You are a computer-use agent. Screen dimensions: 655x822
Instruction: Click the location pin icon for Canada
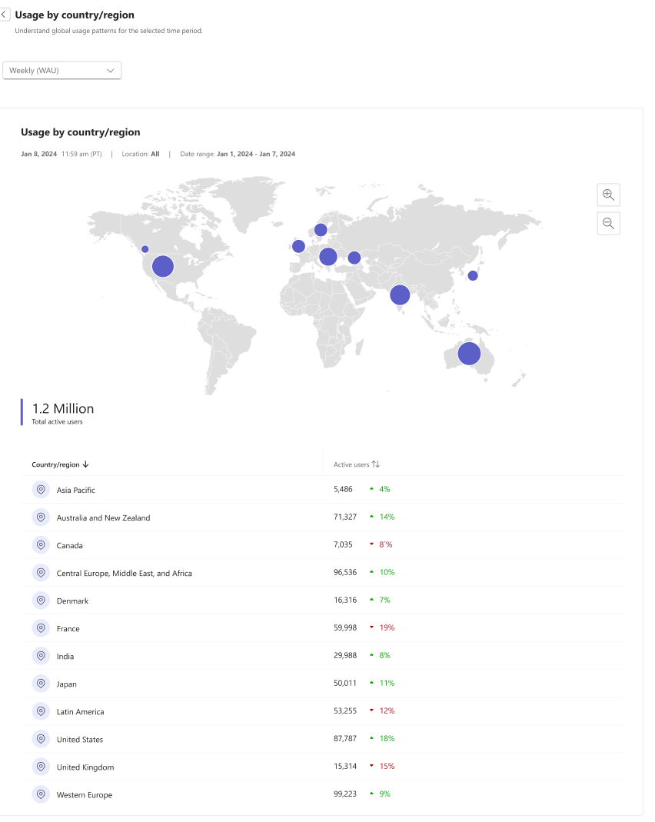(x=41, y=545)
